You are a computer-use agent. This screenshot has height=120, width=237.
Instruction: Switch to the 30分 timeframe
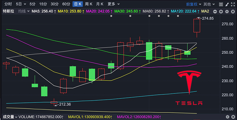[55, 4]
